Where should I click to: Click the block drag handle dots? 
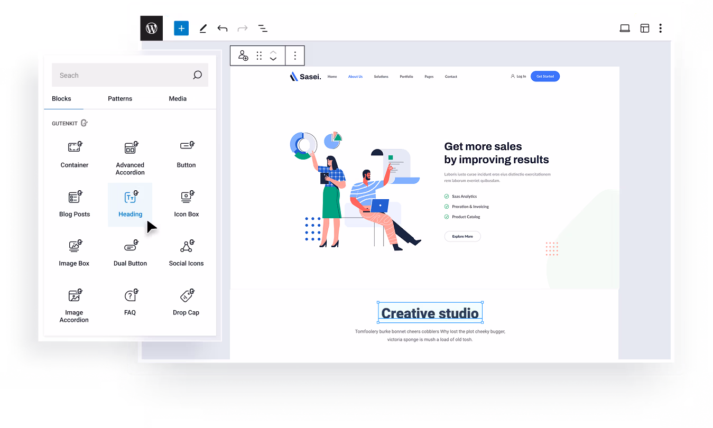click(x=259, y=55)
